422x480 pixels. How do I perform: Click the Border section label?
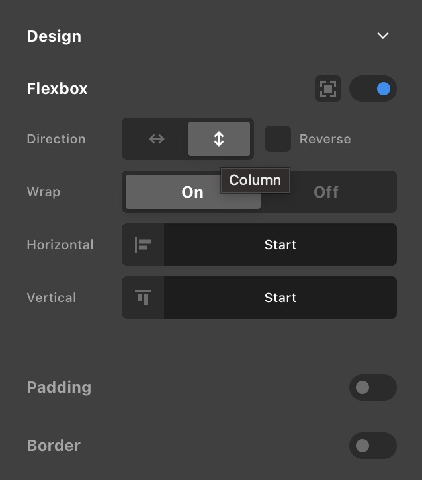(x=54, y=446)
